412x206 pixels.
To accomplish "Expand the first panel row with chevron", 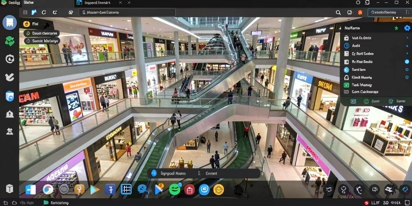I will click(407, 38).
